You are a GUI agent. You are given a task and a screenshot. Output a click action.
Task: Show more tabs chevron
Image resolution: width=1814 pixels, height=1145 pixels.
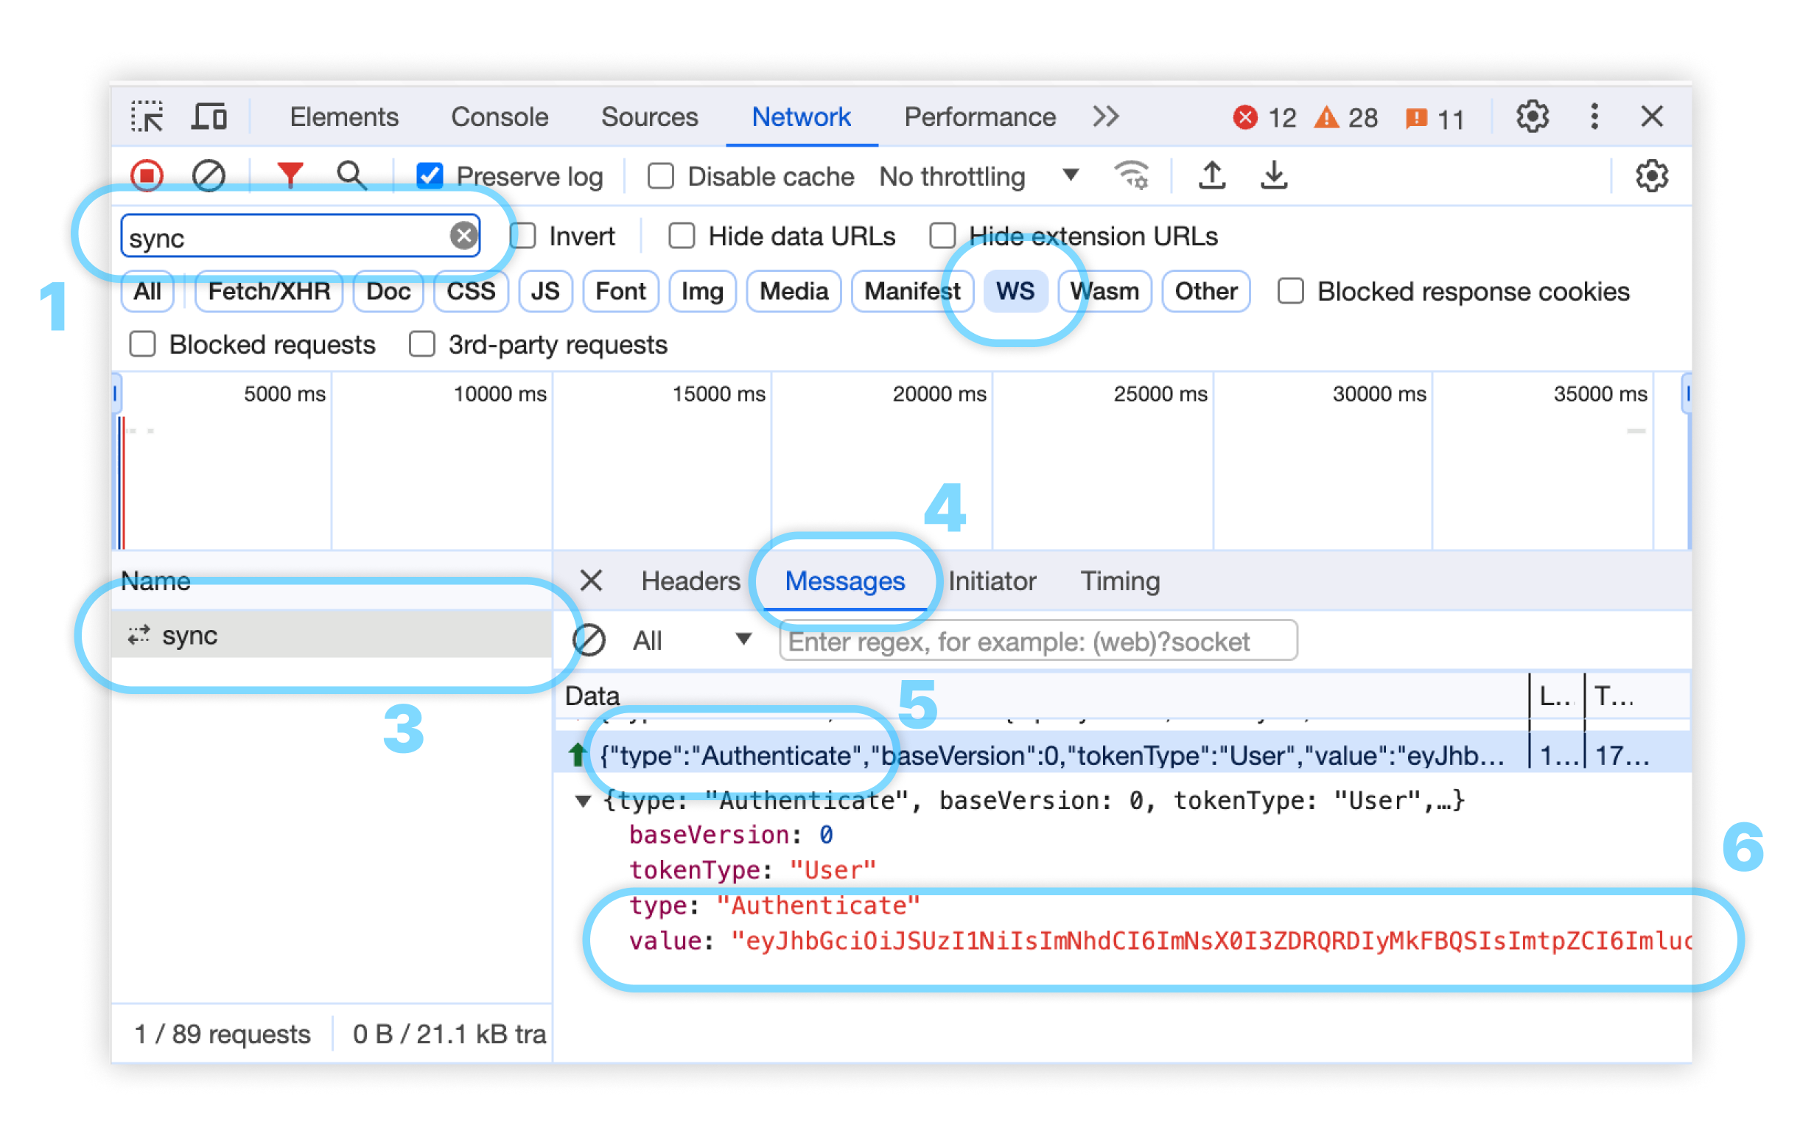pyautogui.click(x=1106, y=116)
